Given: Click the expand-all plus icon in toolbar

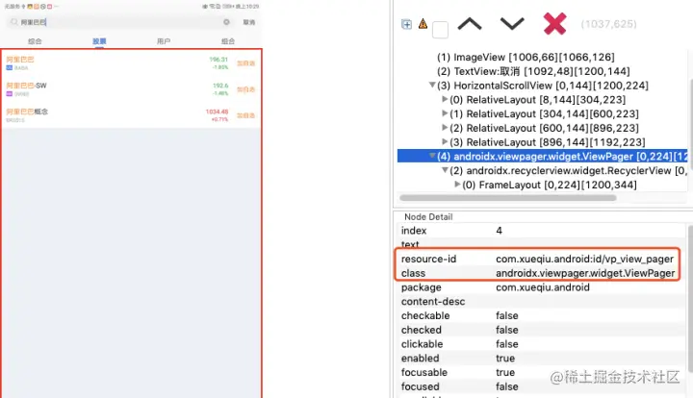Looking at the screenshot, I should [406, 24].
